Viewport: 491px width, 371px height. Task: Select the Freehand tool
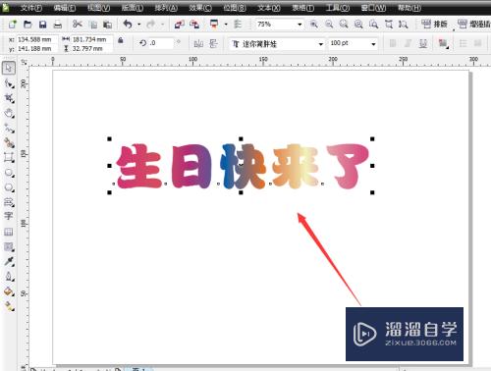click(9, 129)
